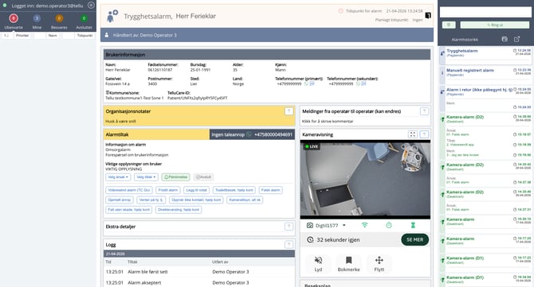Open the Besvares alarms tab
The image size is (534, 287).
point(59,21)
